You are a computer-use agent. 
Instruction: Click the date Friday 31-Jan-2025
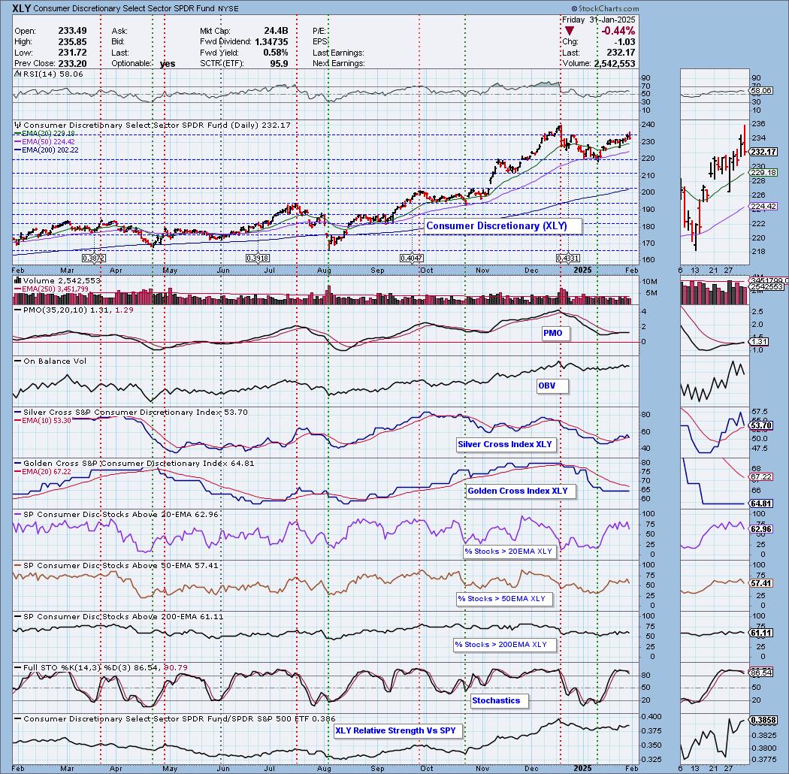pos(599,20)
